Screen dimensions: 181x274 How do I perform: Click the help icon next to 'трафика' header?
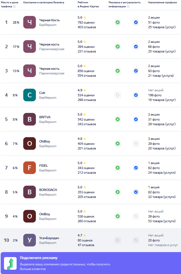[14, 7]
